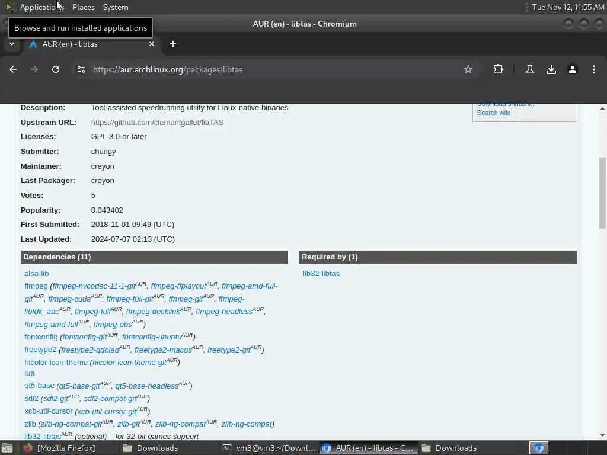Select the submitter name chungy
Viewport: 607px width, 455px height.
103,151
